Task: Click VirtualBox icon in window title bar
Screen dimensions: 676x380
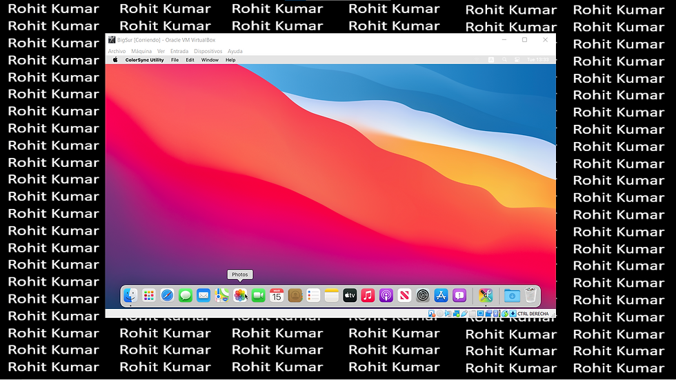Action: pos(112,39)
